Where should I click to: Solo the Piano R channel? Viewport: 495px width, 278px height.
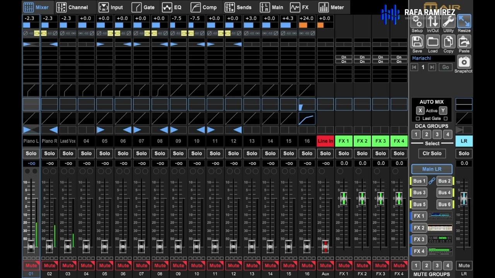click(x=49, y=153)
